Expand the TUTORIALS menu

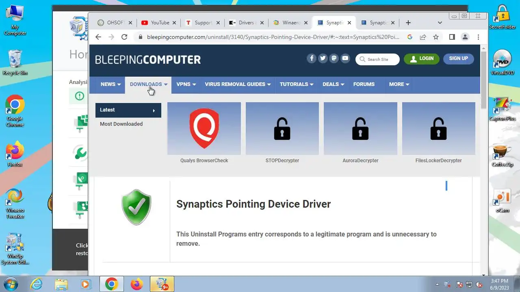297,84
